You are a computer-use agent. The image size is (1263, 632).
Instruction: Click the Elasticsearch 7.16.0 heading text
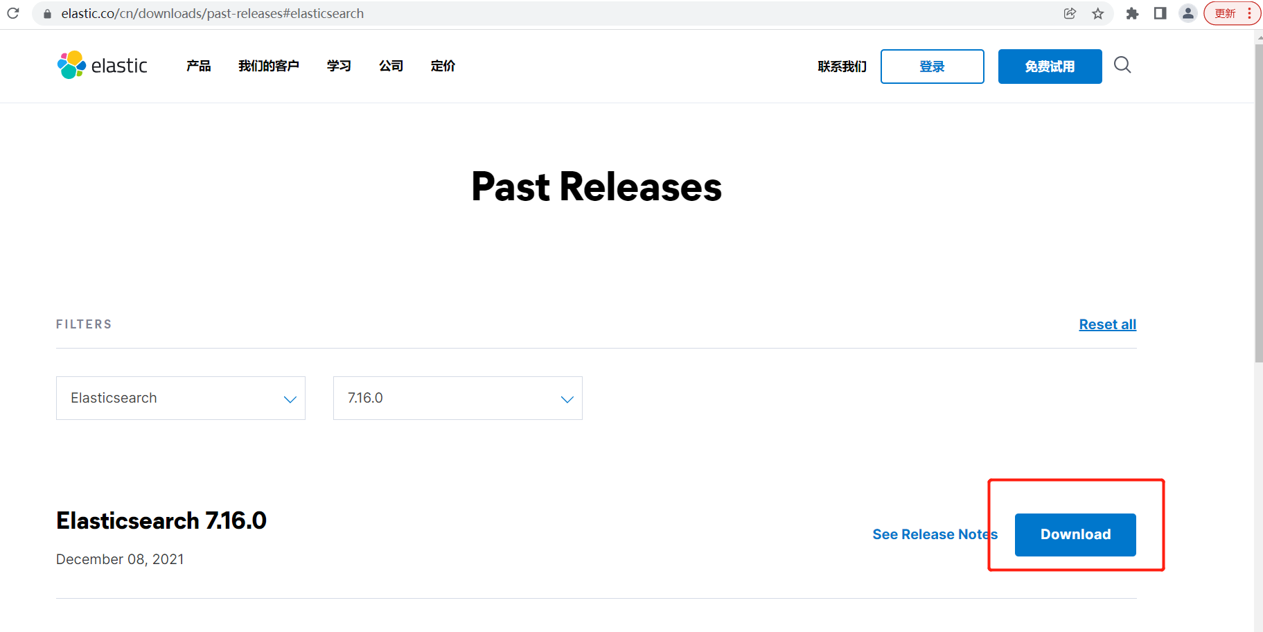coord(161,520)
